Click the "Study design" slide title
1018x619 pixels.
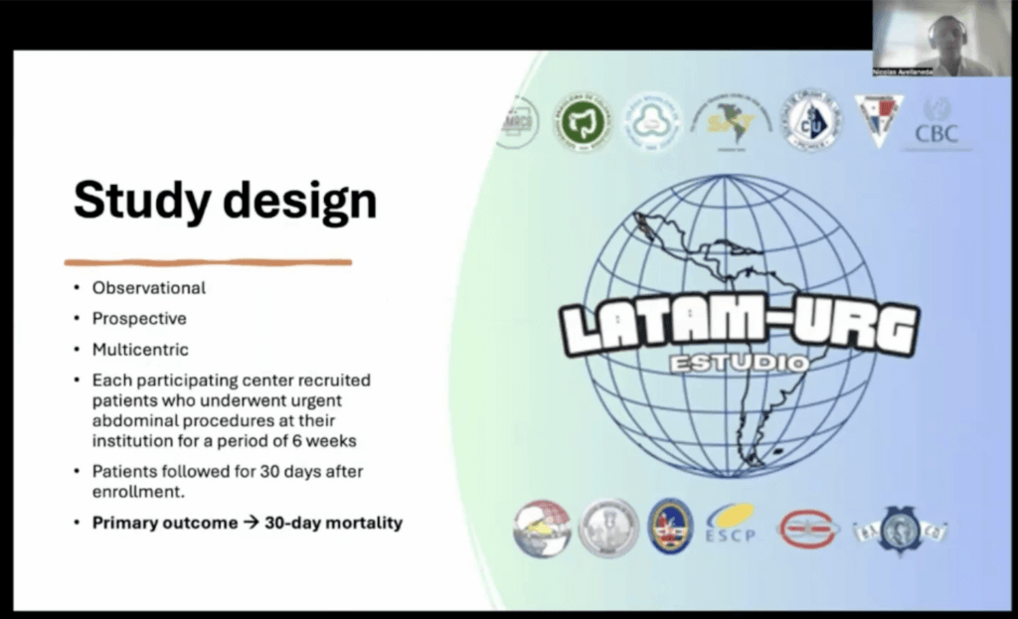click(225, 203)
